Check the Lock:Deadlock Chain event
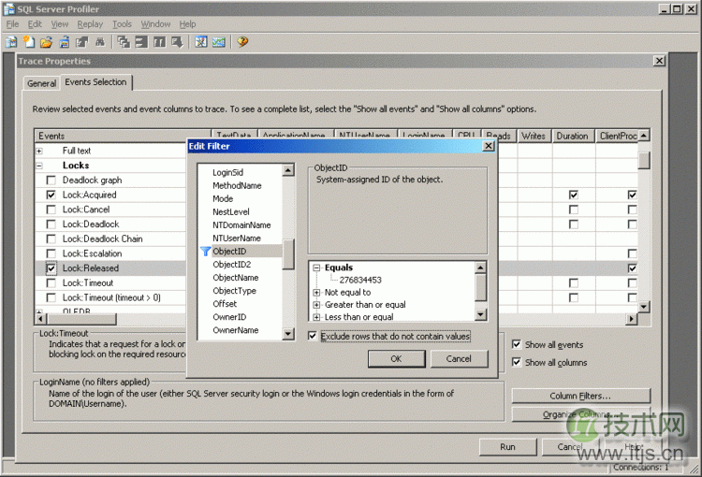The image size is (702, 477). point(51,238)
